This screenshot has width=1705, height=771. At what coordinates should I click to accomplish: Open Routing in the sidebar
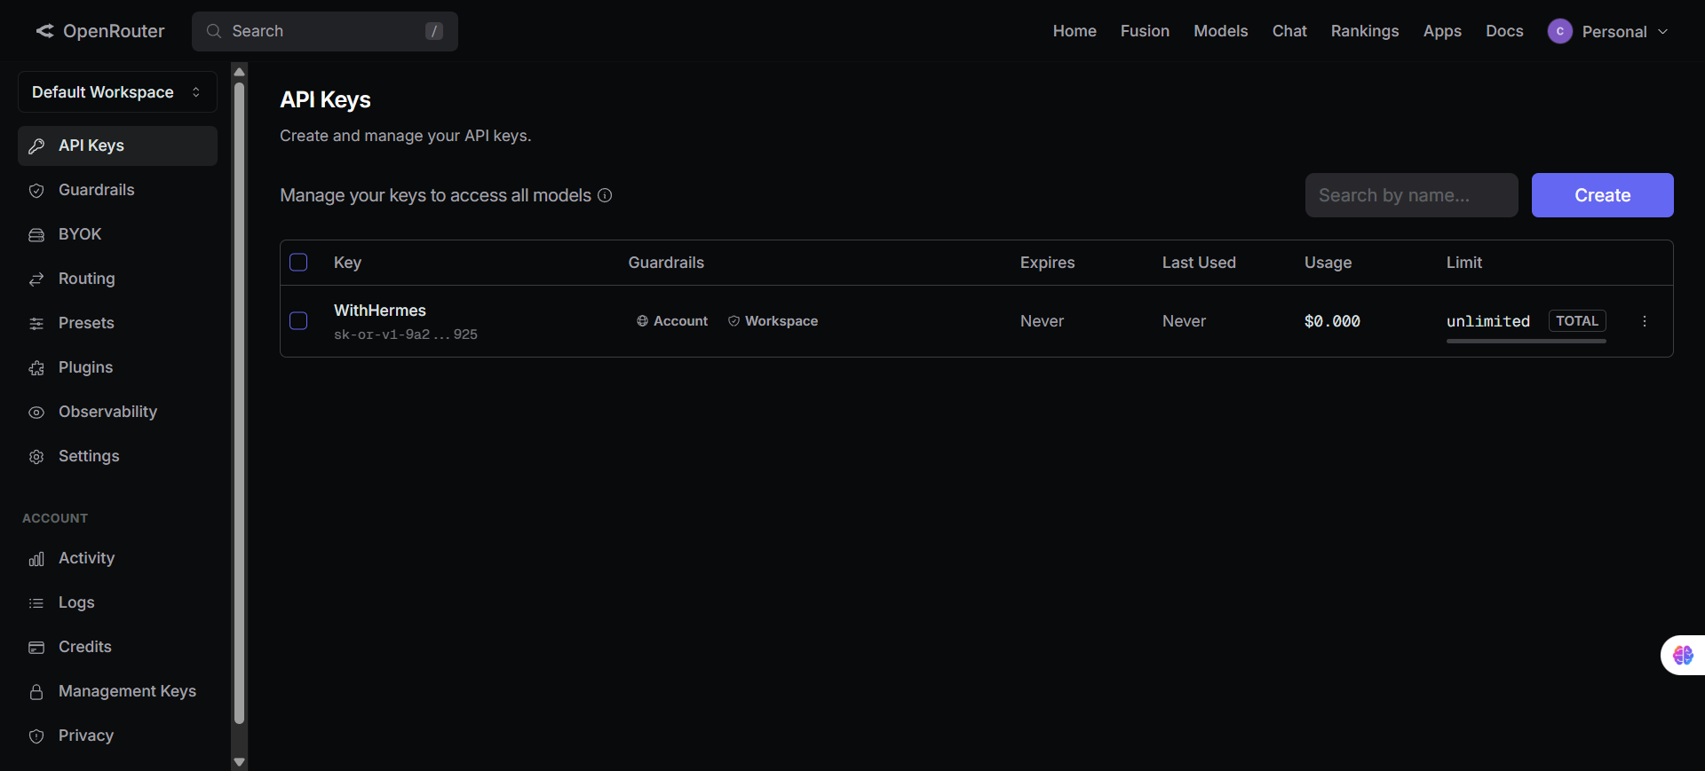pos(117,279)
